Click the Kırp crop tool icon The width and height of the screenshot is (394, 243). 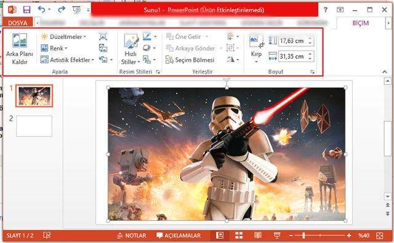pyautogui.click(x=256, y=41)
